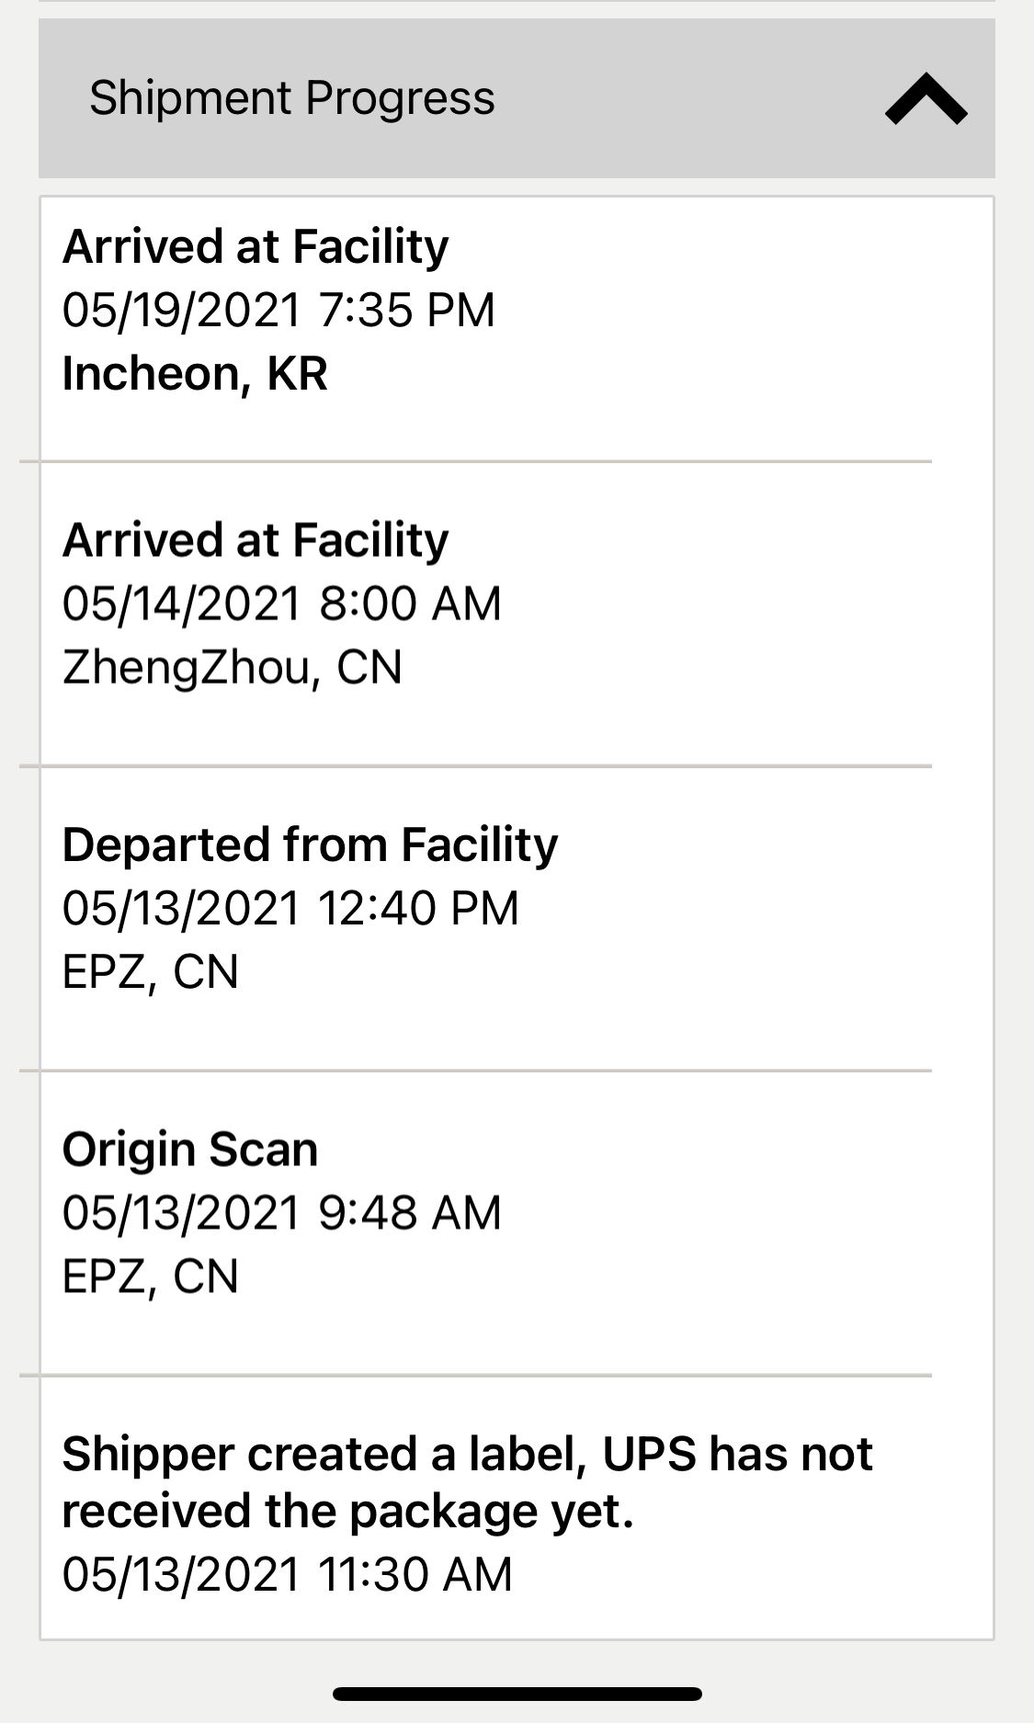Select the ZhengZhou Arrived at Facility heading
The image size is (1034, 1723).
[x=256, y=539]
